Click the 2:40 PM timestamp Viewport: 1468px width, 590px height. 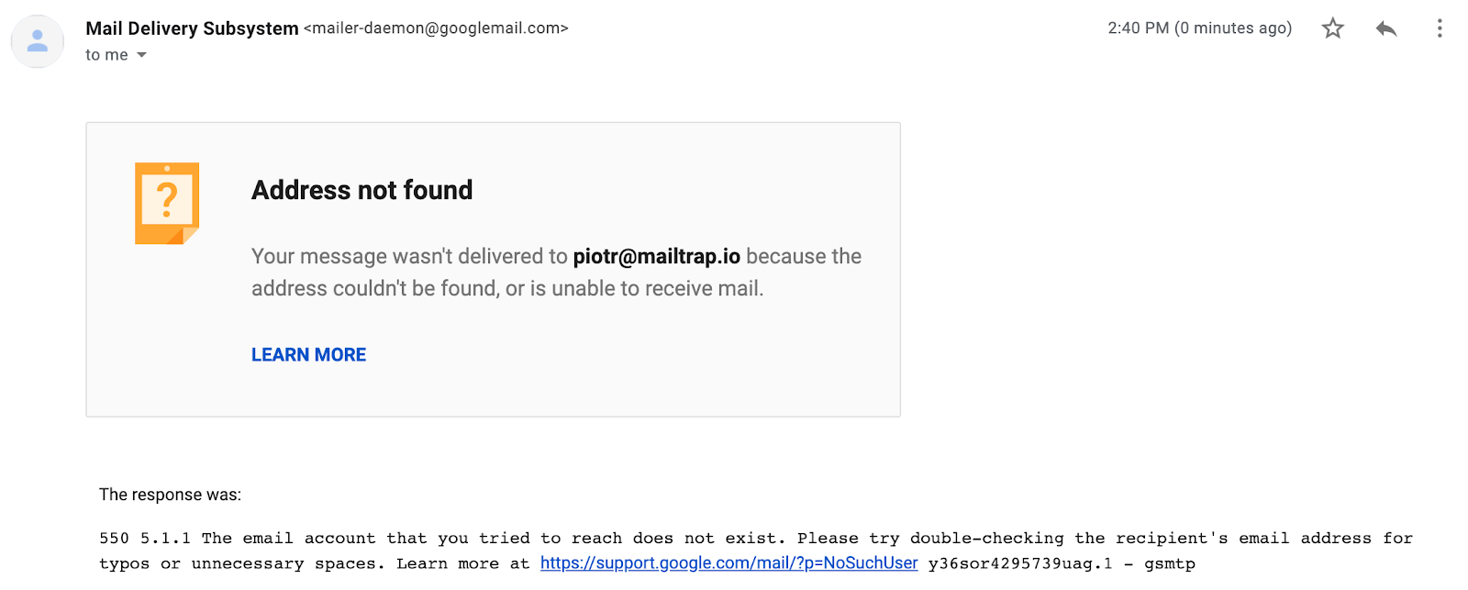[1138, 28]
